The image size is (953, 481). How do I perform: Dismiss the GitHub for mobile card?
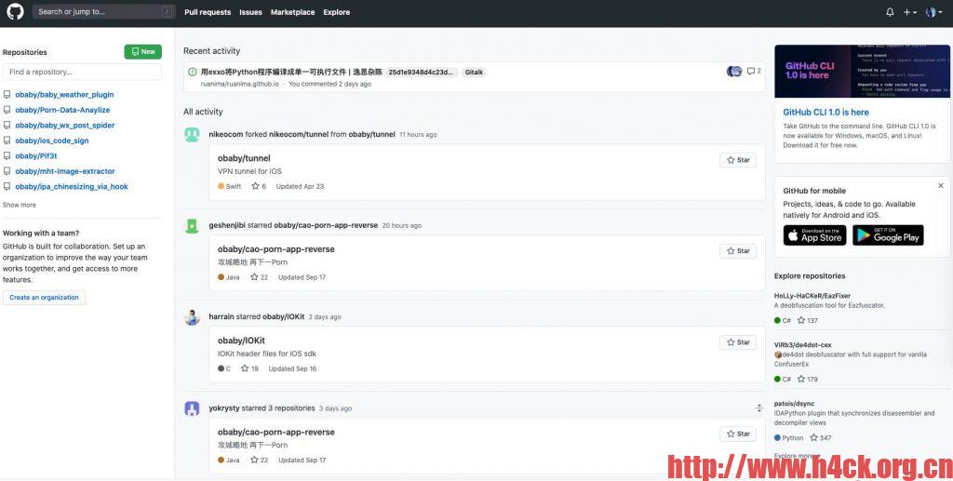coord(941,186)
